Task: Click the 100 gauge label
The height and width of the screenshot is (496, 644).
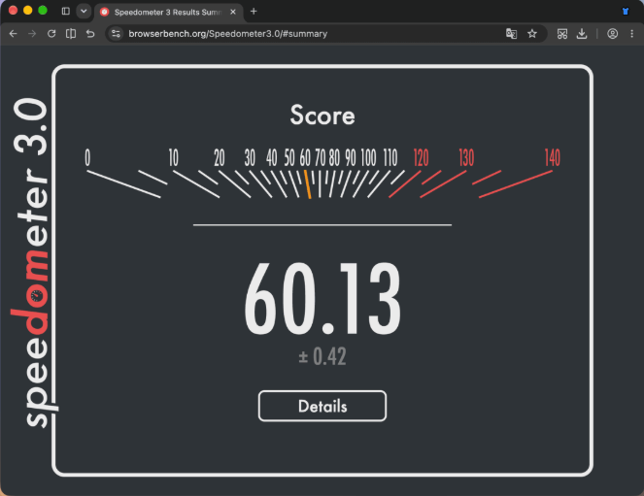Action: [x=368, y=157]
